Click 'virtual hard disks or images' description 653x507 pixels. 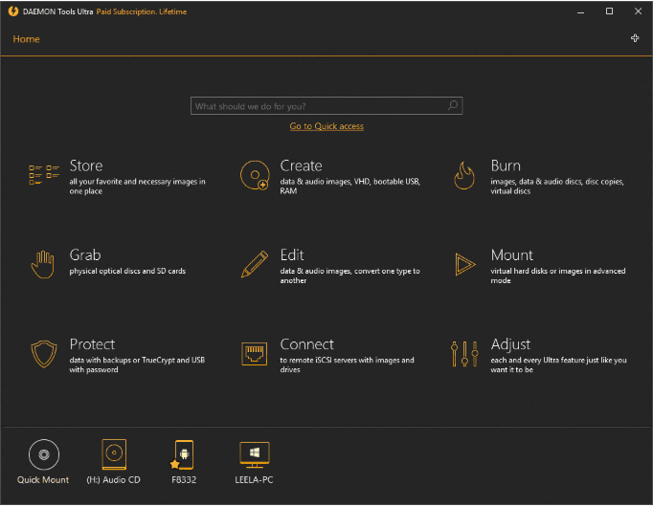[557, 276]
